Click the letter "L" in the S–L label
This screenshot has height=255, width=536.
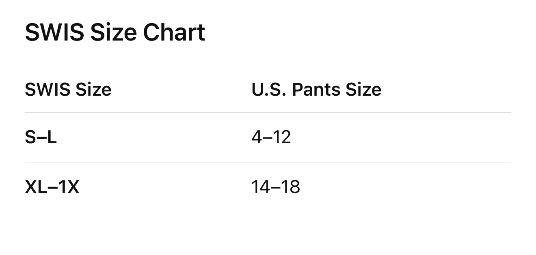pyautogui.click(x=52, y=137)
